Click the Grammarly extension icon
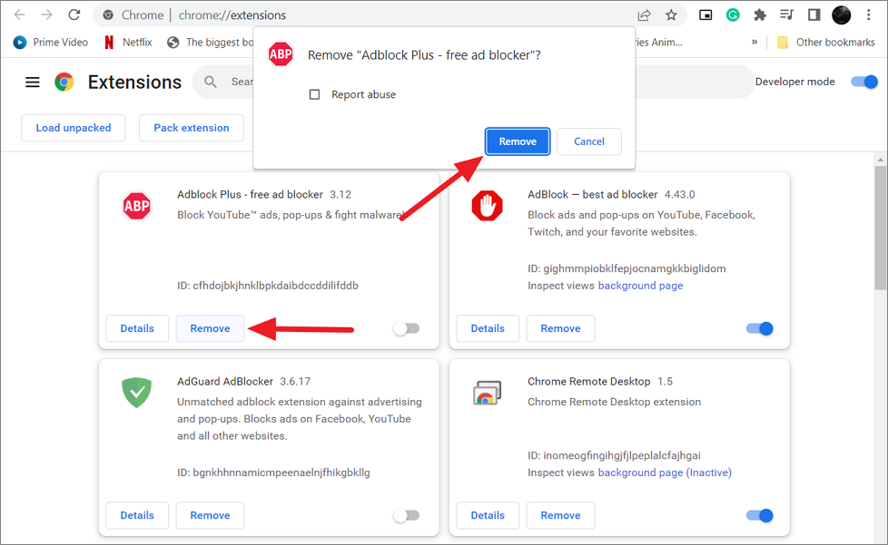This screenshot has width=888, height=545. coord(733,15)
